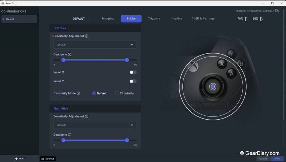Click Left Stick Deadzone upper handle

tap(127, 60)
